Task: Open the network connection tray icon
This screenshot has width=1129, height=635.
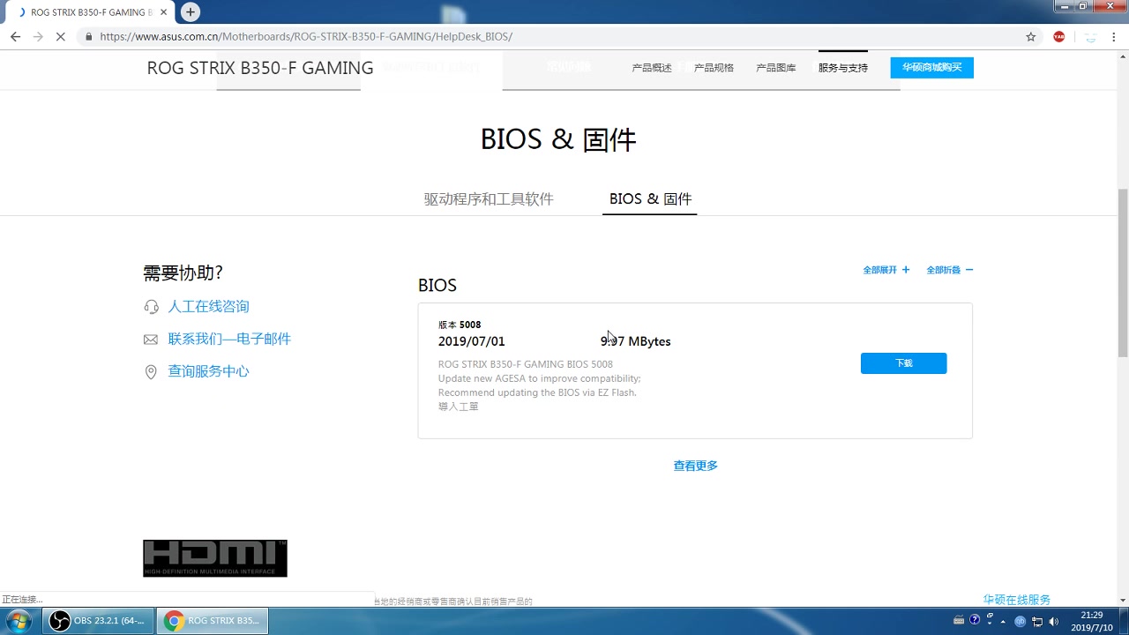Action: 1036,622
